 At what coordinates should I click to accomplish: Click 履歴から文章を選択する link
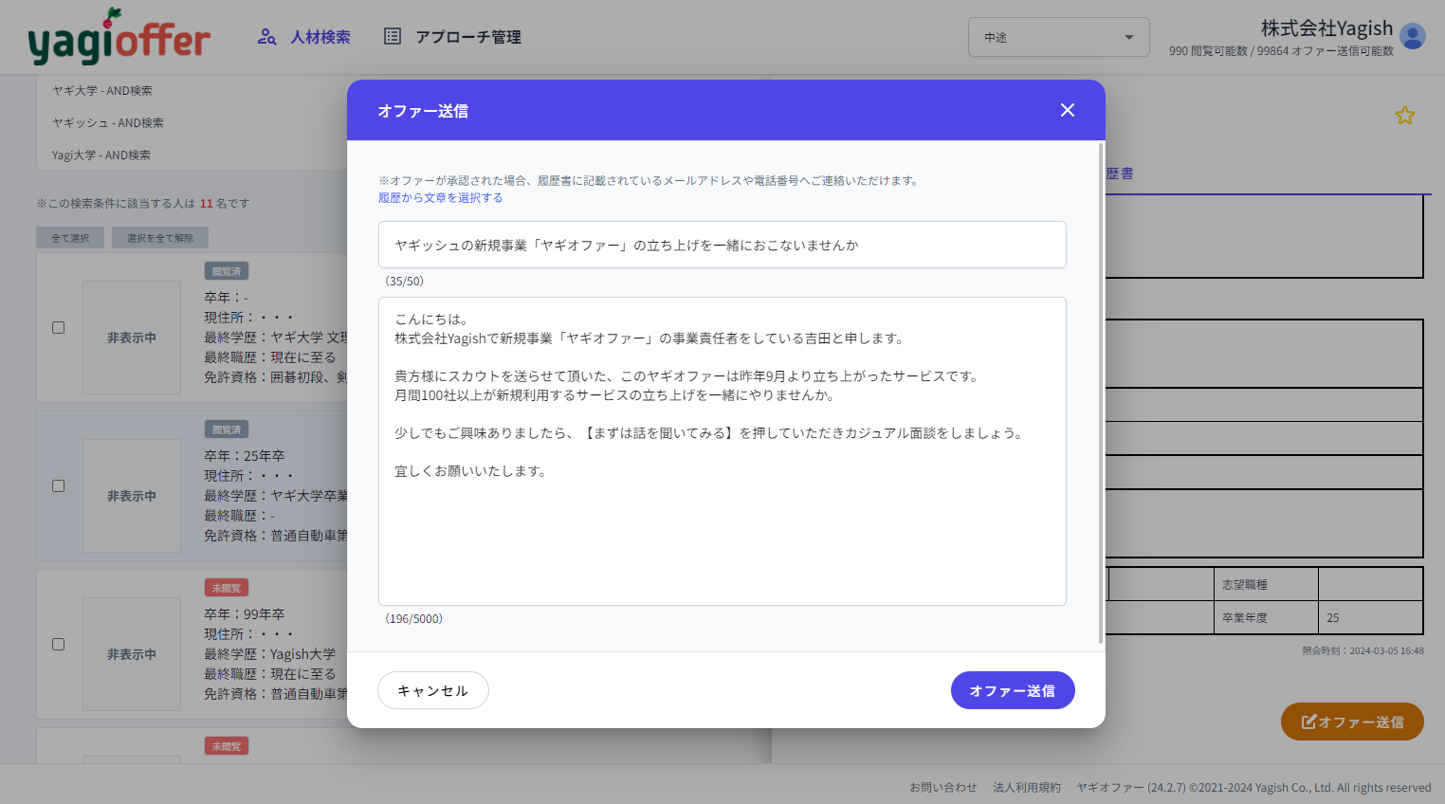tap(440, 198)
